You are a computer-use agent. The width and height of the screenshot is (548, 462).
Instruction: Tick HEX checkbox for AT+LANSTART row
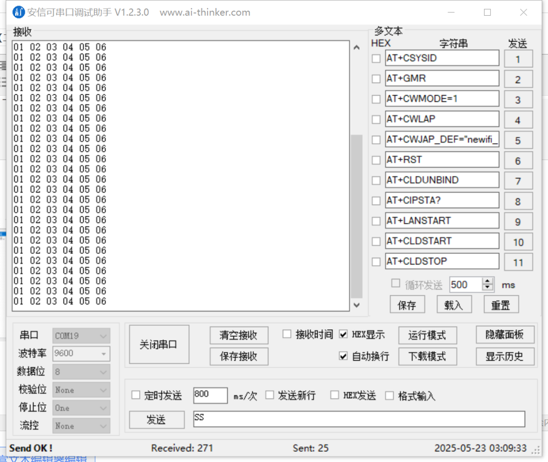pyautogui.click(x=376, y=221)
